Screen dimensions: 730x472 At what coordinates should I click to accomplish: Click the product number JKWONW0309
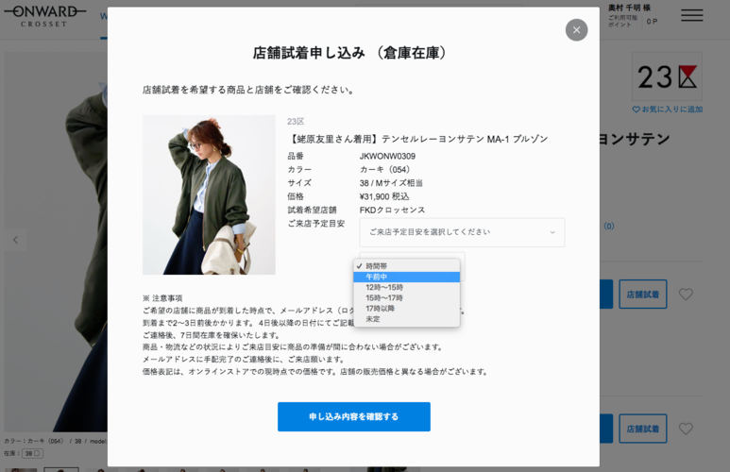click(387, 156)
